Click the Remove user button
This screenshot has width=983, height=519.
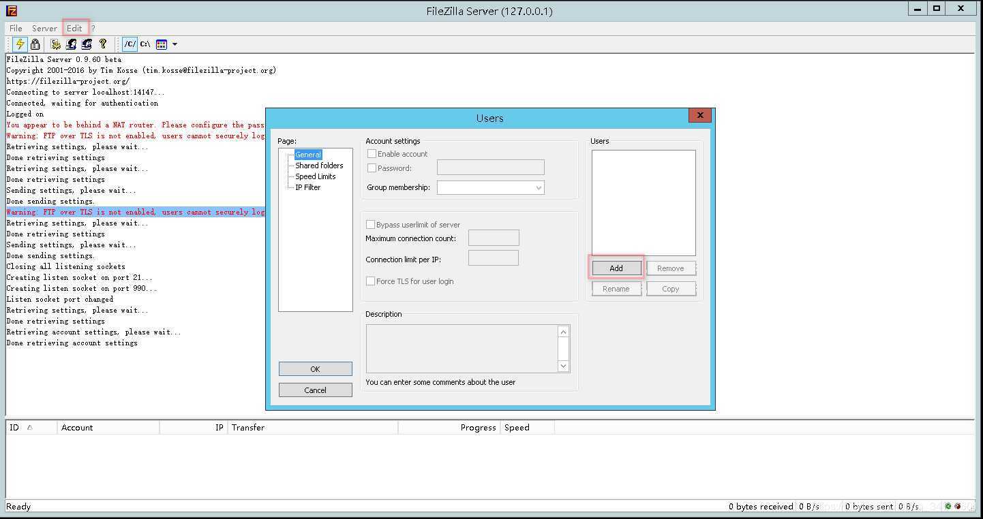[x=671, y=268]
